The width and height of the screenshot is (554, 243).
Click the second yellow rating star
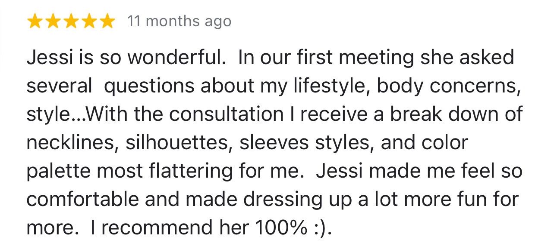click(x=53, y=21)
